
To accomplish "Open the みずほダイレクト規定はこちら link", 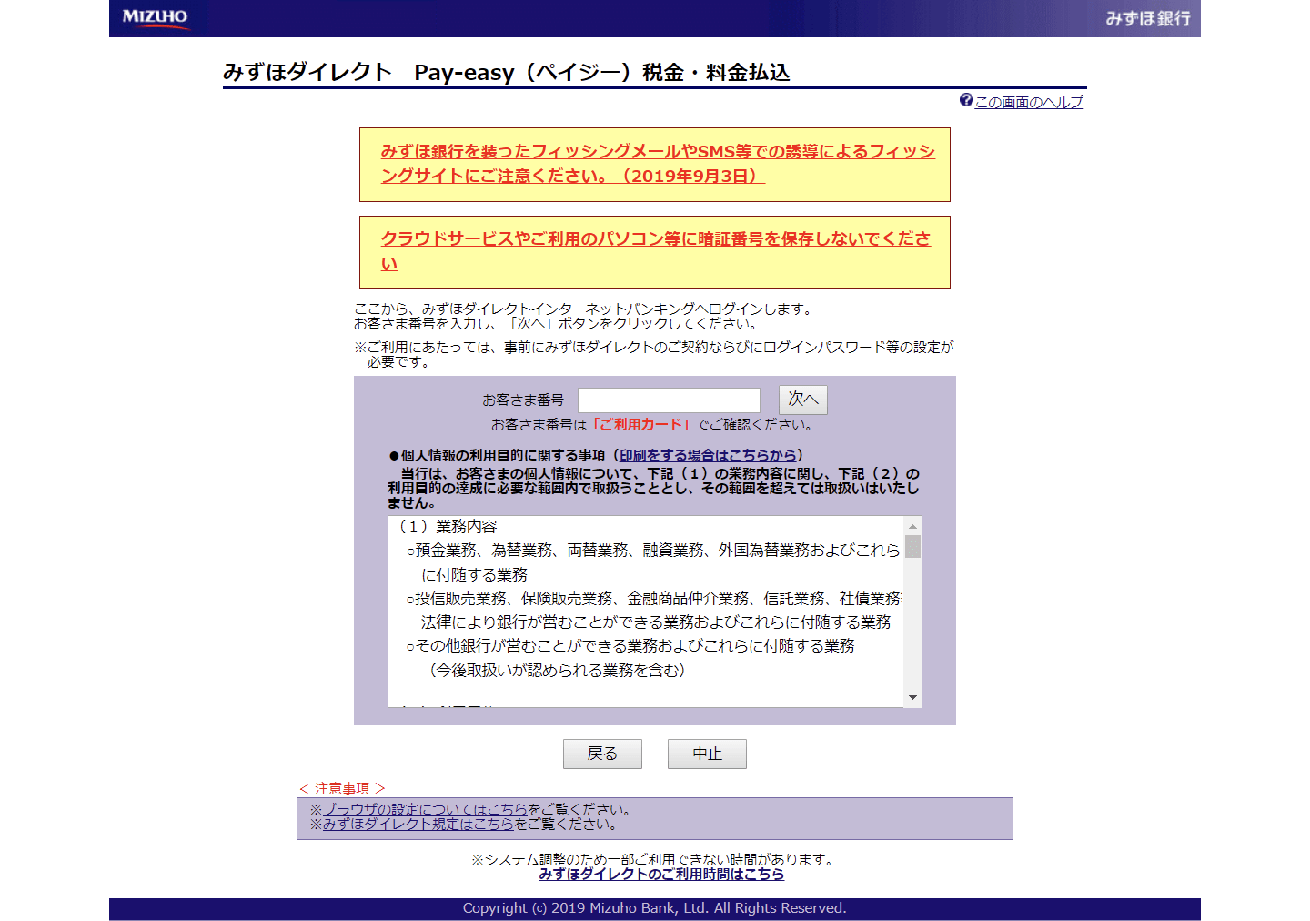I will [x=418, y=824].
